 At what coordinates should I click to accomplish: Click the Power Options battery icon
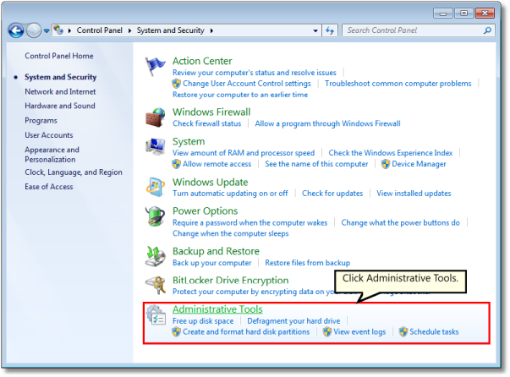pyautogui.click(x=155, y=216)
